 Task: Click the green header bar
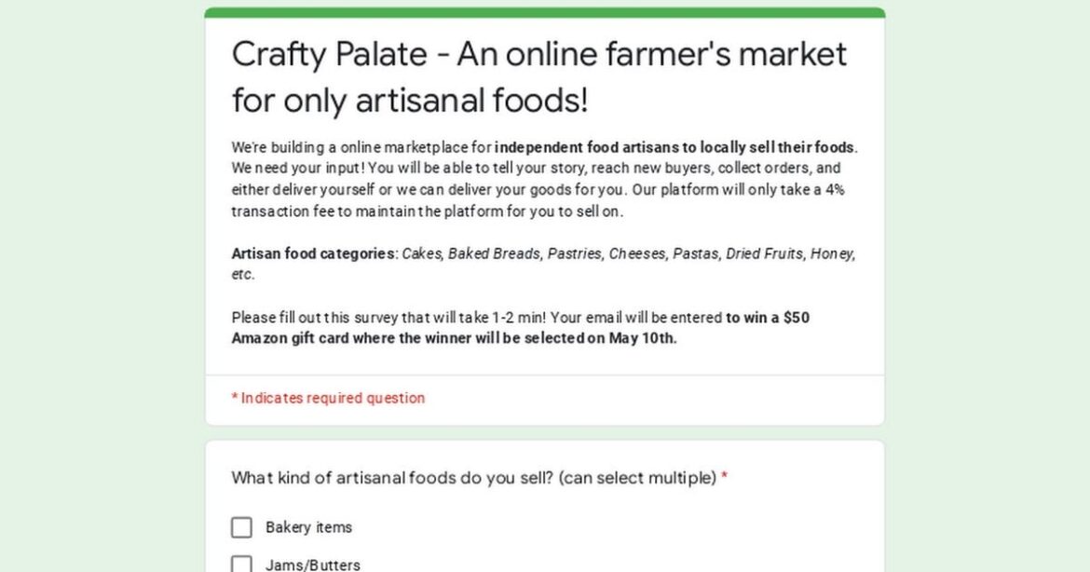(545, 9)
